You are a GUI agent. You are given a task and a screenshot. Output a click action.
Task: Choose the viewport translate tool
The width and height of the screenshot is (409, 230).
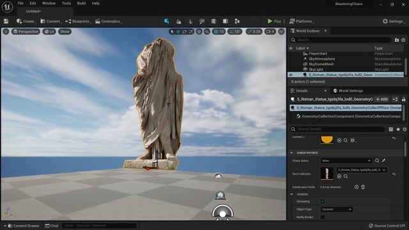click(x=178, y=31)
